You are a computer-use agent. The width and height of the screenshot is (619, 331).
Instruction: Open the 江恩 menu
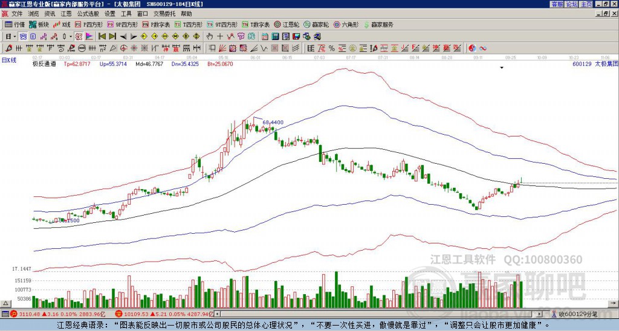[66, 14]
